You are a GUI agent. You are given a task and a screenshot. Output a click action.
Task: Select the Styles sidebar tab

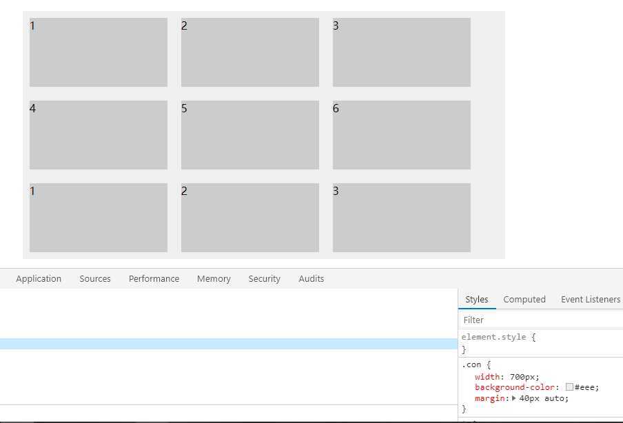476,300
